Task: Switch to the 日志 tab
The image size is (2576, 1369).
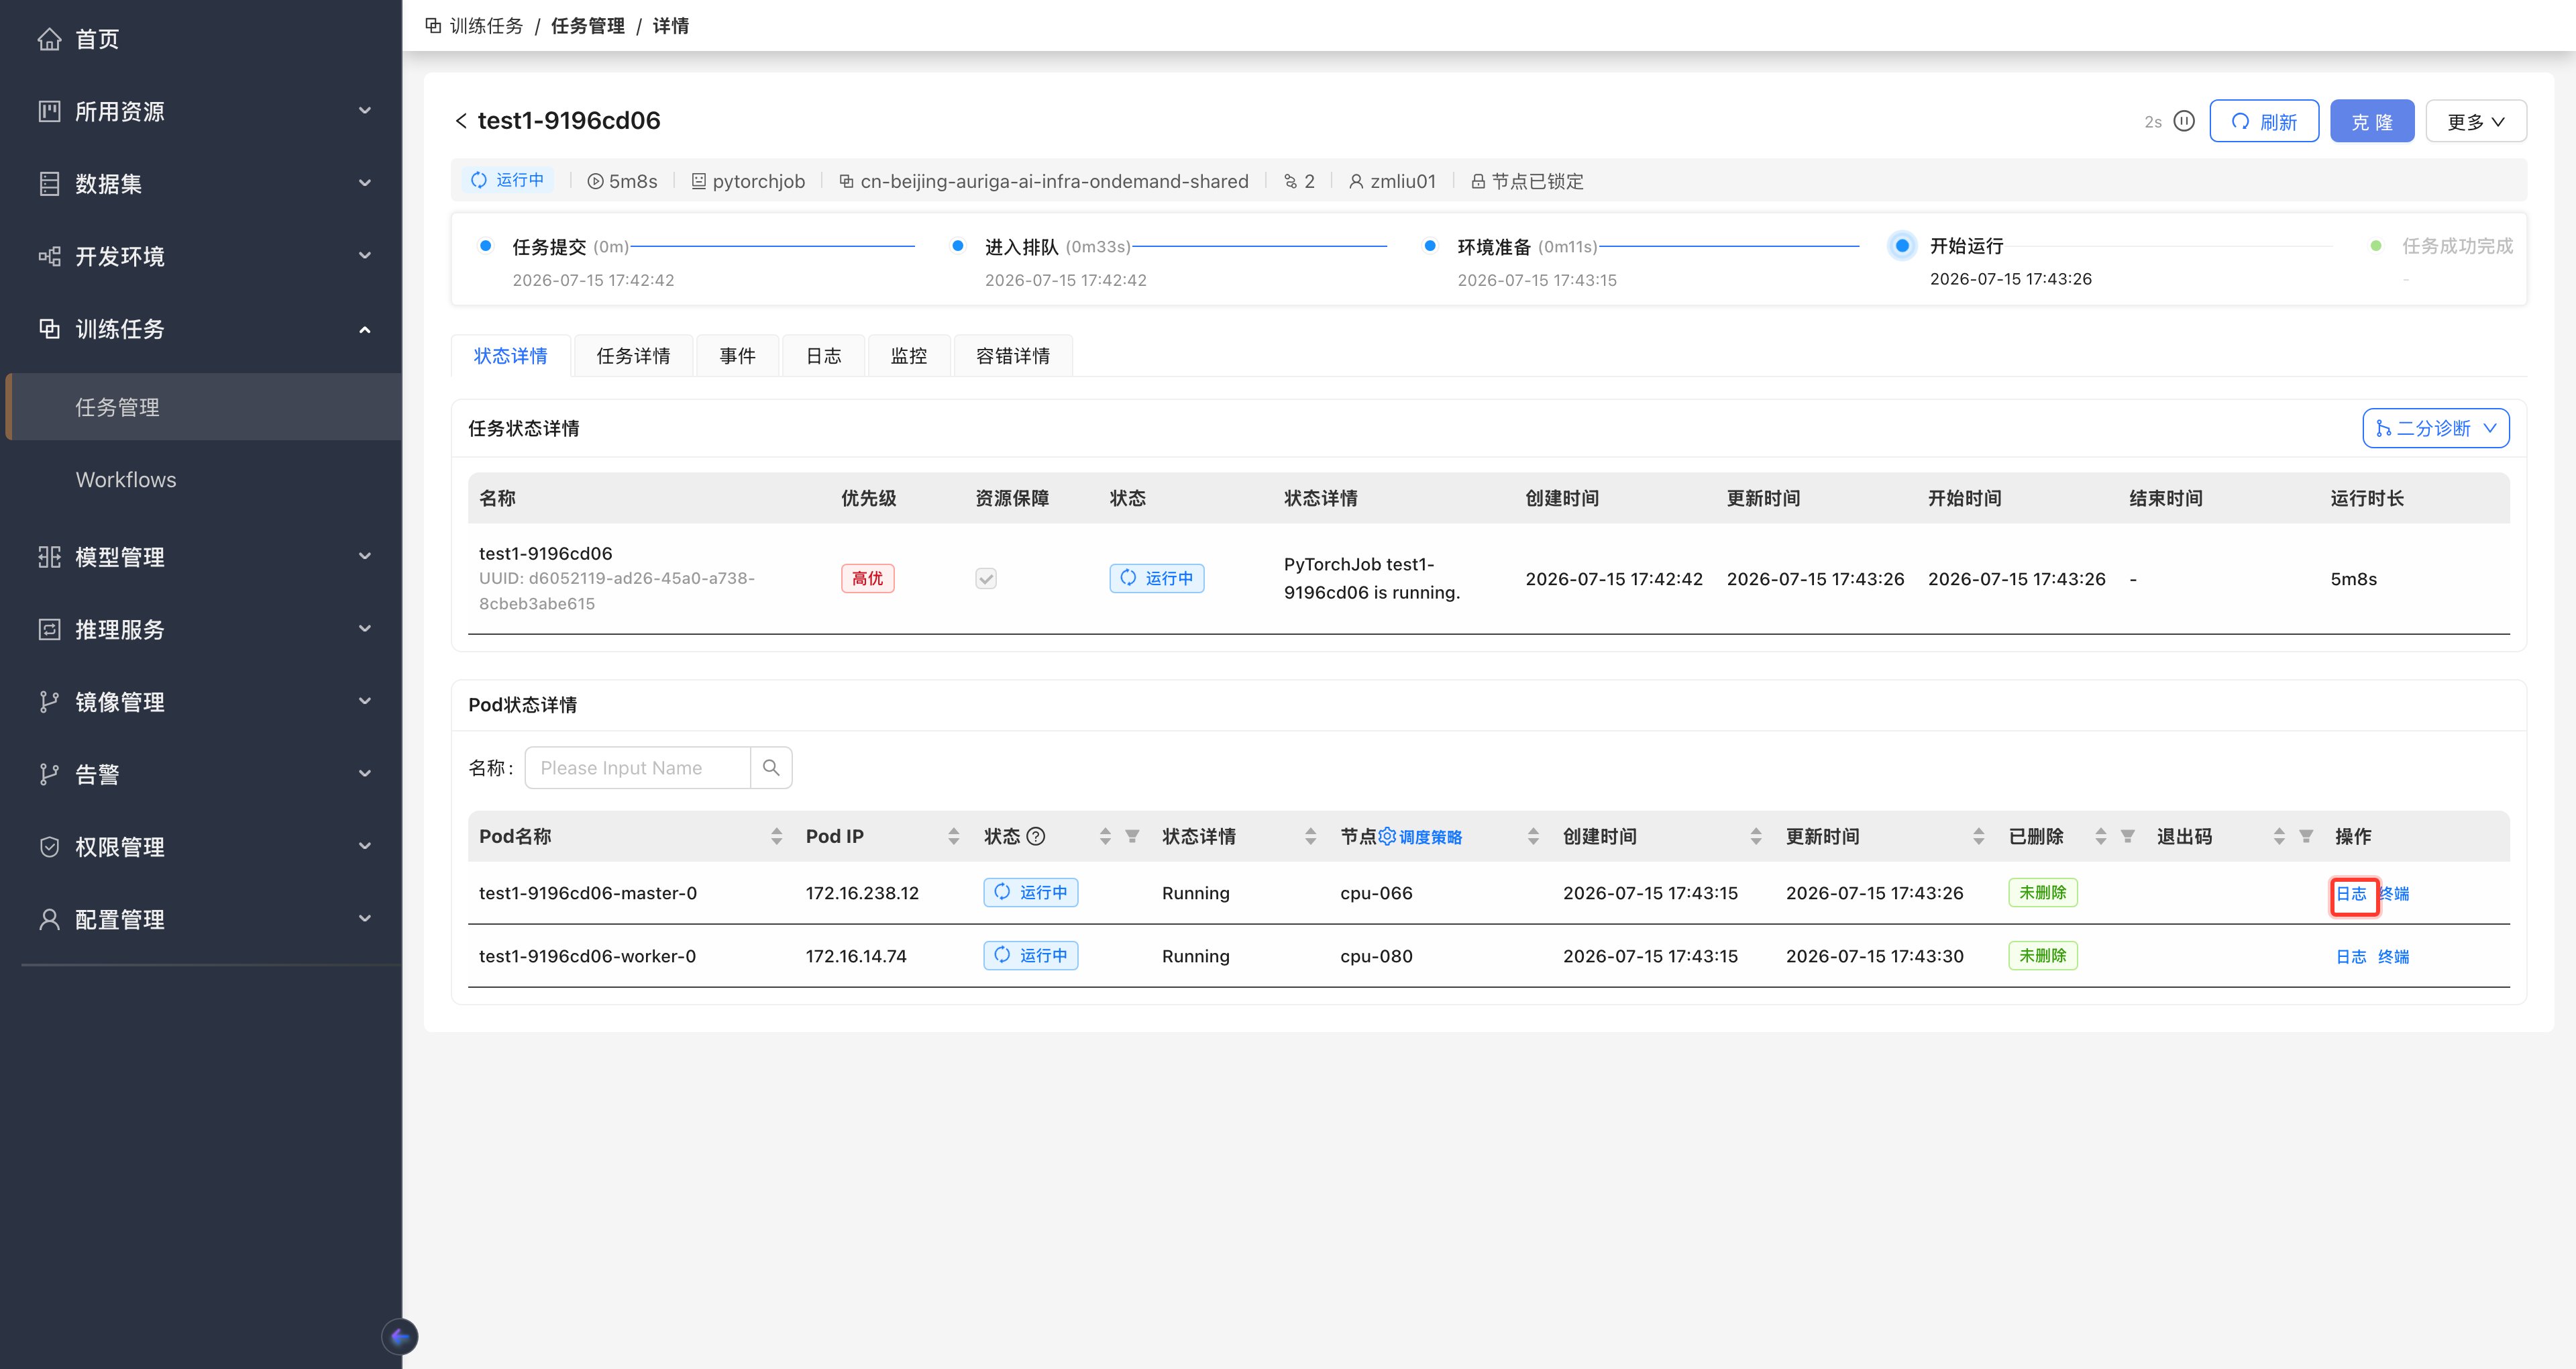Action: pyautogui.click(x=824, y=355)
